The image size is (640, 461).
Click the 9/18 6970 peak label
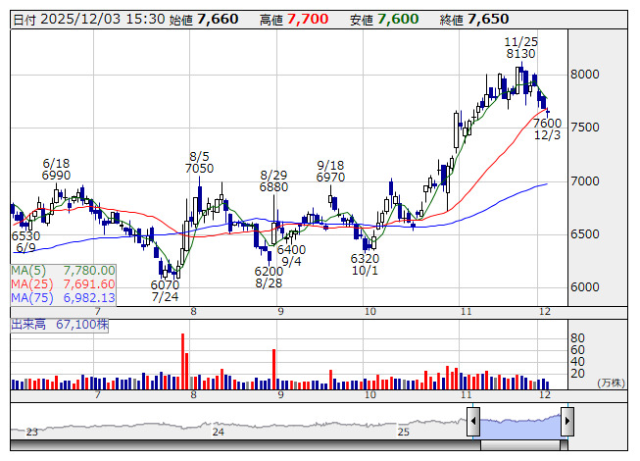(x=330, y=171)
